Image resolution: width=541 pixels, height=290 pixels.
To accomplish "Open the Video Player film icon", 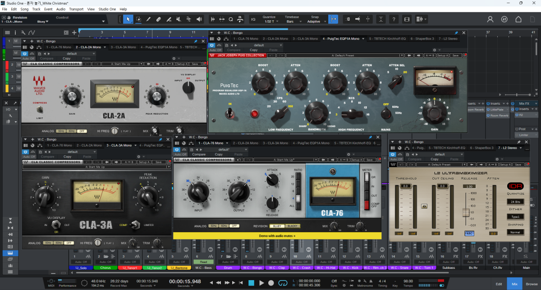I will point(407,19).
